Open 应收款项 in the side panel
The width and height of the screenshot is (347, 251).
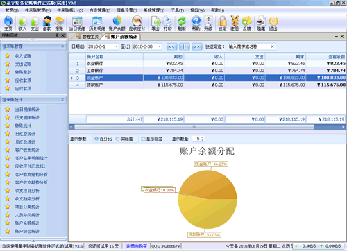point(23,80)
